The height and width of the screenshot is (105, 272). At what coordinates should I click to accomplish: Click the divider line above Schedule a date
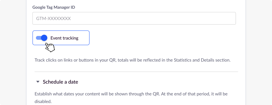coord(136,72)
